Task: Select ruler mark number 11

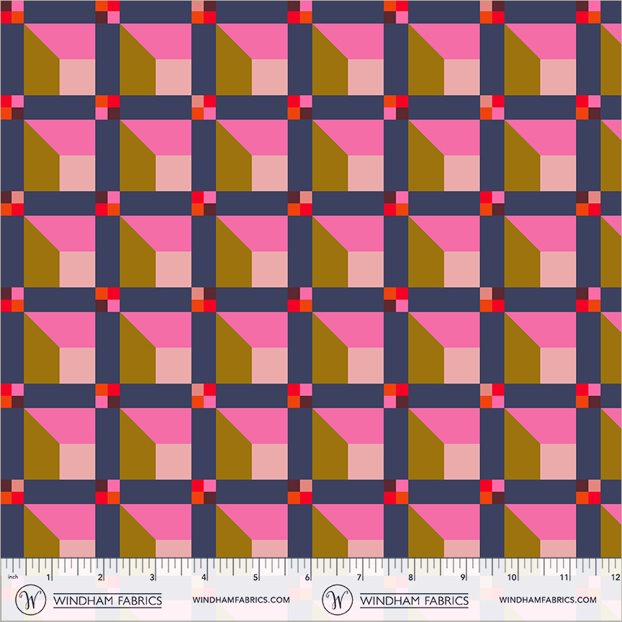Action: pos(564,577)
